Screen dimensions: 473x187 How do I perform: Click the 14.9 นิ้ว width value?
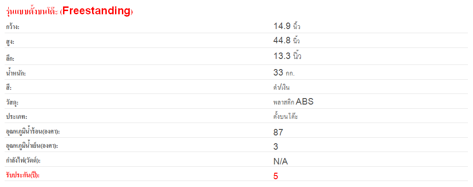(287, 26)
